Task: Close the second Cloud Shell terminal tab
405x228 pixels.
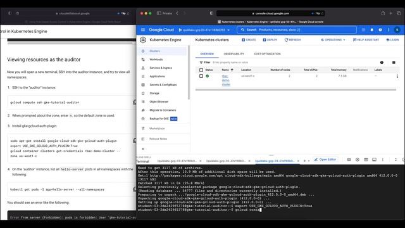Action: point(249,161)
